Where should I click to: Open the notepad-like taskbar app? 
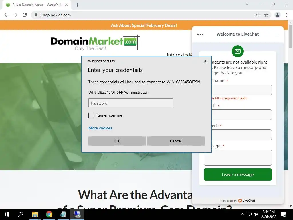click(x=63, y=214)
